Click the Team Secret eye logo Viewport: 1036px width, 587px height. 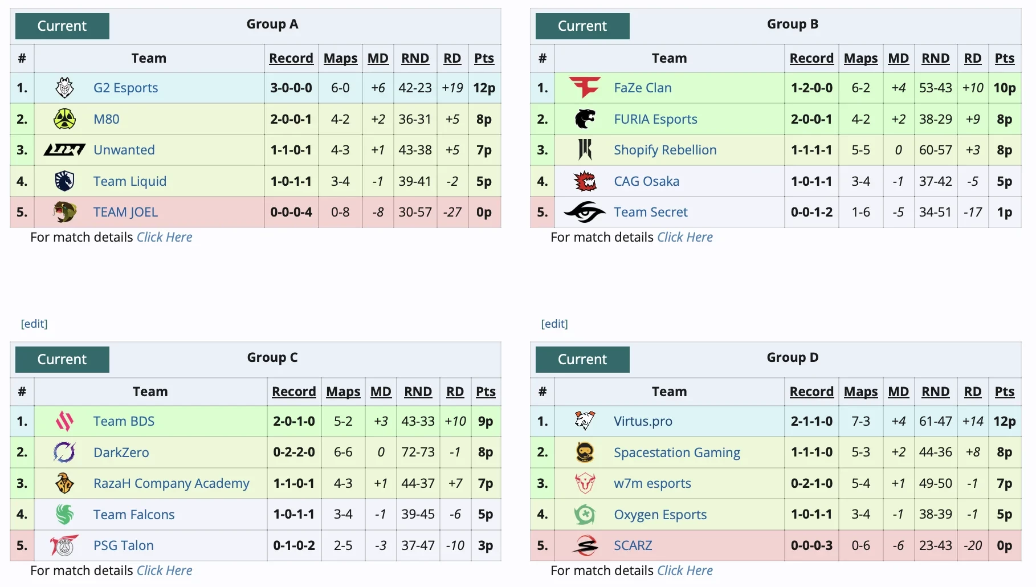click(x=585, y=212)
